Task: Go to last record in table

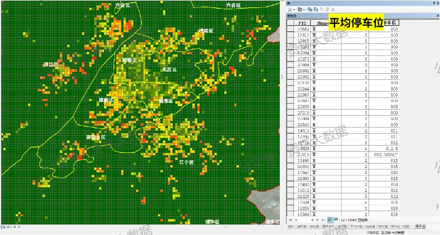Action: point(323,220)
